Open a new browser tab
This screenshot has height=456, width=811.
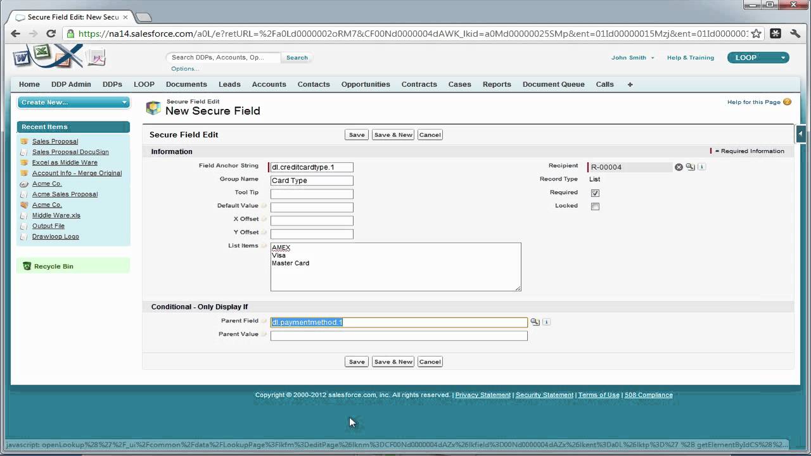(143, 17)
